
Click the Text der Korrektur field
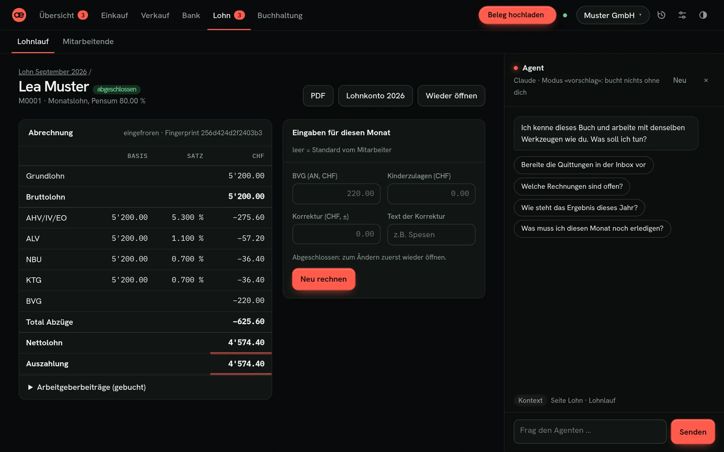(431, 234)
